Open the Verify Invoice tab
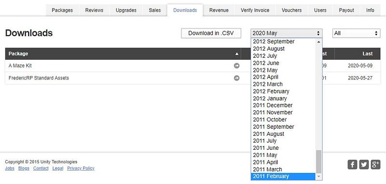The height and width of the screenshot is (184, 386). 255,10
